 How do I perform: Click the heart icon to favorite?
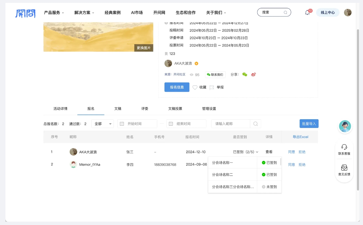[x=195, y=87]
